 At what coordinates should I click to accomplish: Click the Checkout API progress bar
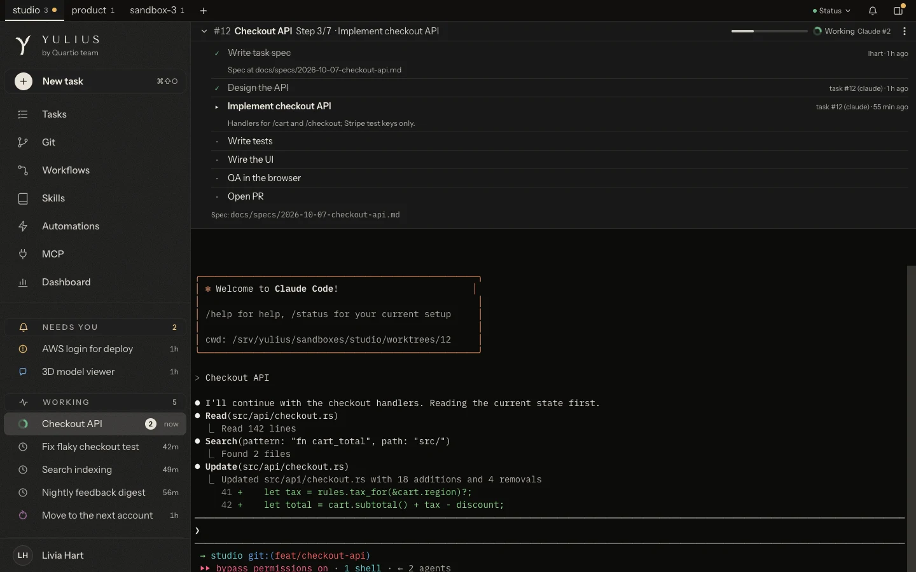click(x=770, y=31)
